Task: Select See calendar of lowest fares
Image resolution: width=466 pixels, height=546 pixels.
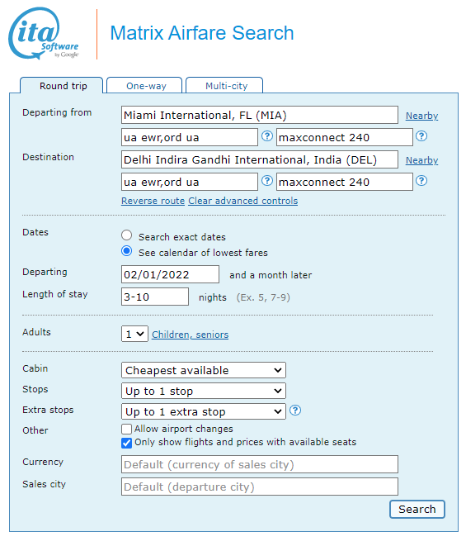Action: coord(126,251)
